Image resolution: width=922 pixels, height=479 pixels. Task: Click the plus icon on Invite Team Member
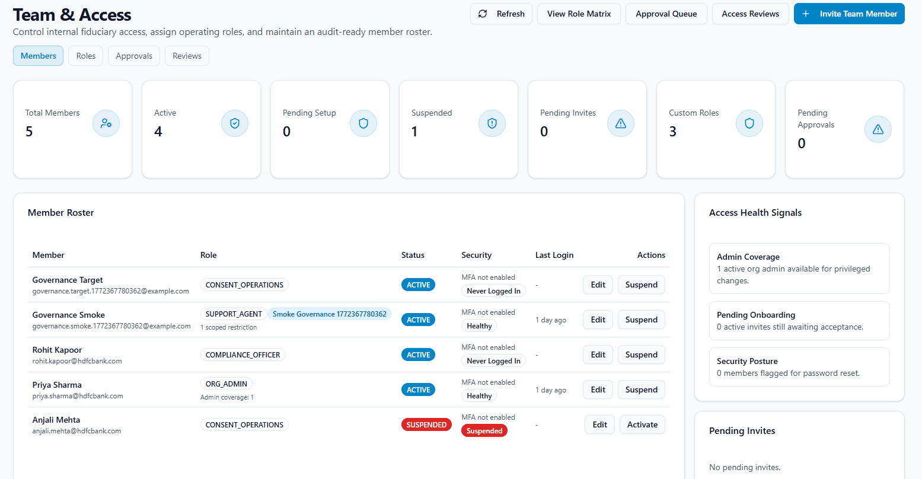tap(805, 13)
